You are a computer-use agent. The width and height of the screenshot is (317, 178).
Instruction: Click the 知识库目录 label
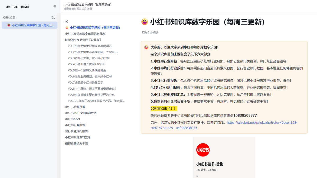tap(9, 18)
